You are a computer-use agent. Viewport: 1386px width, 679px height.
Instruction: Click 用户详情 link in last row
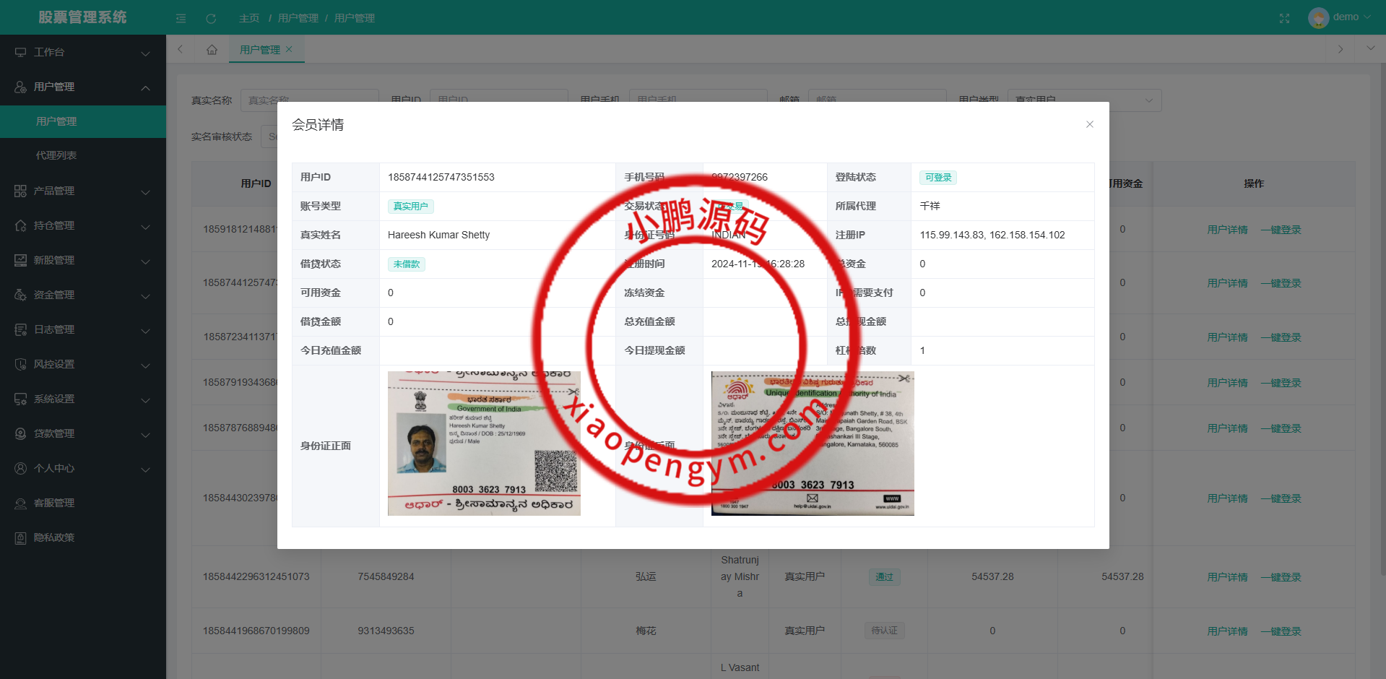[1227, 631]
